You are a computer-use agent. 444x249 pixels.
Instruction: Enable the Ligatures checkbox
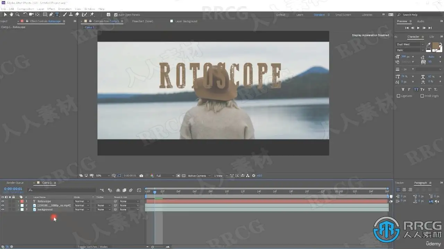click(399, 96)
